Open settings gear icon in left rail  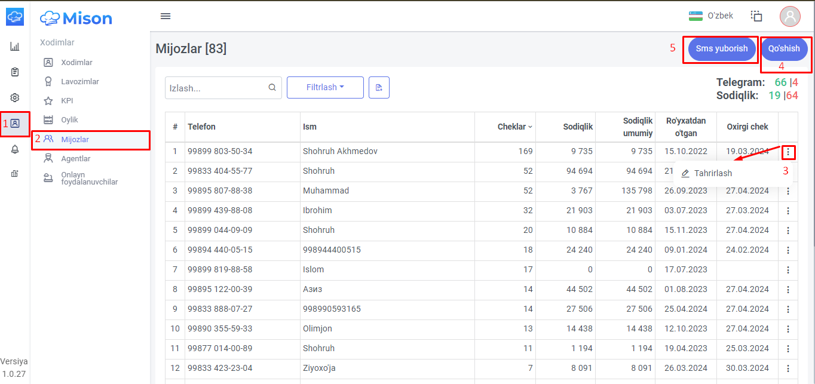15,98
